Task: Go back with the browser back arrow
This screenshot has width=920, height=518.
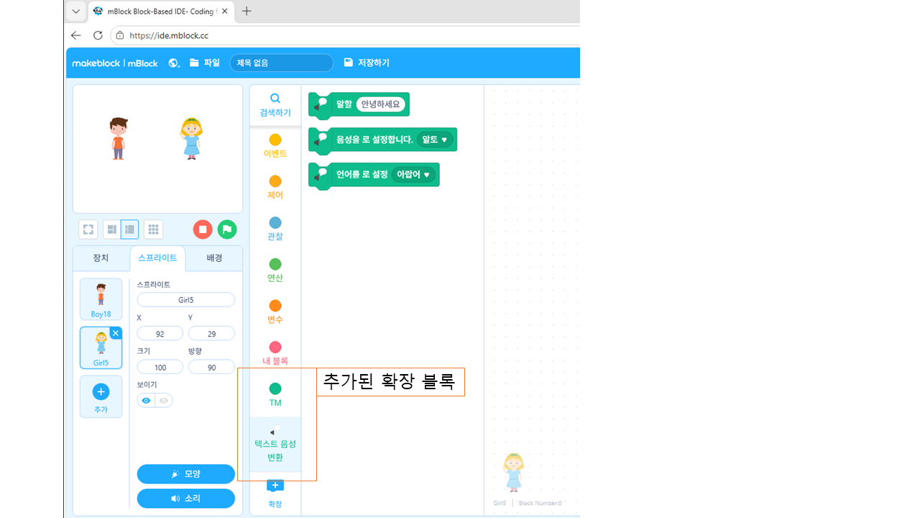Action: [76, 35]
